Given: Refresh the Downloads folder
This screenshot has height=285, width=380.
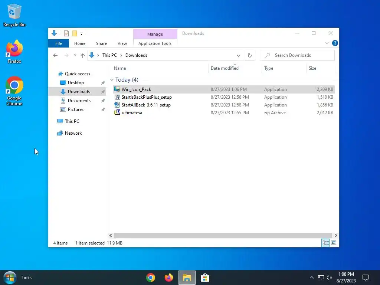Looking at the screenshot, I should [x=250, y=56].
